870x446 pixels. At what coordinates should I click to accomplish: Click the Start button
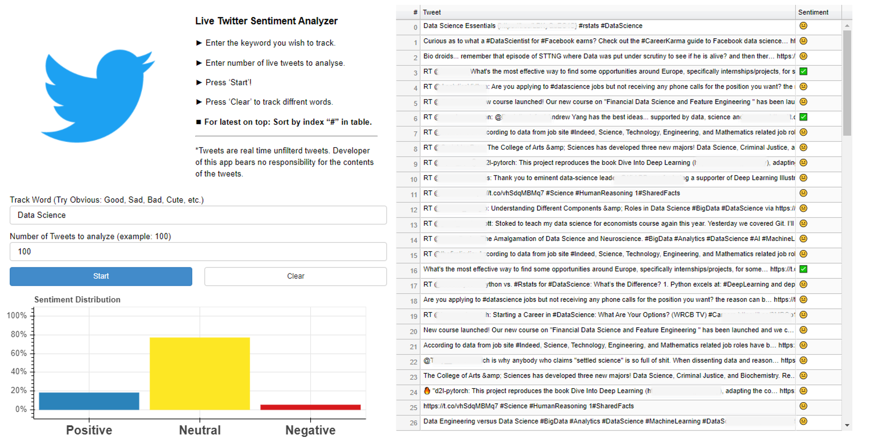pyautogui.click(x=101, y=276)
